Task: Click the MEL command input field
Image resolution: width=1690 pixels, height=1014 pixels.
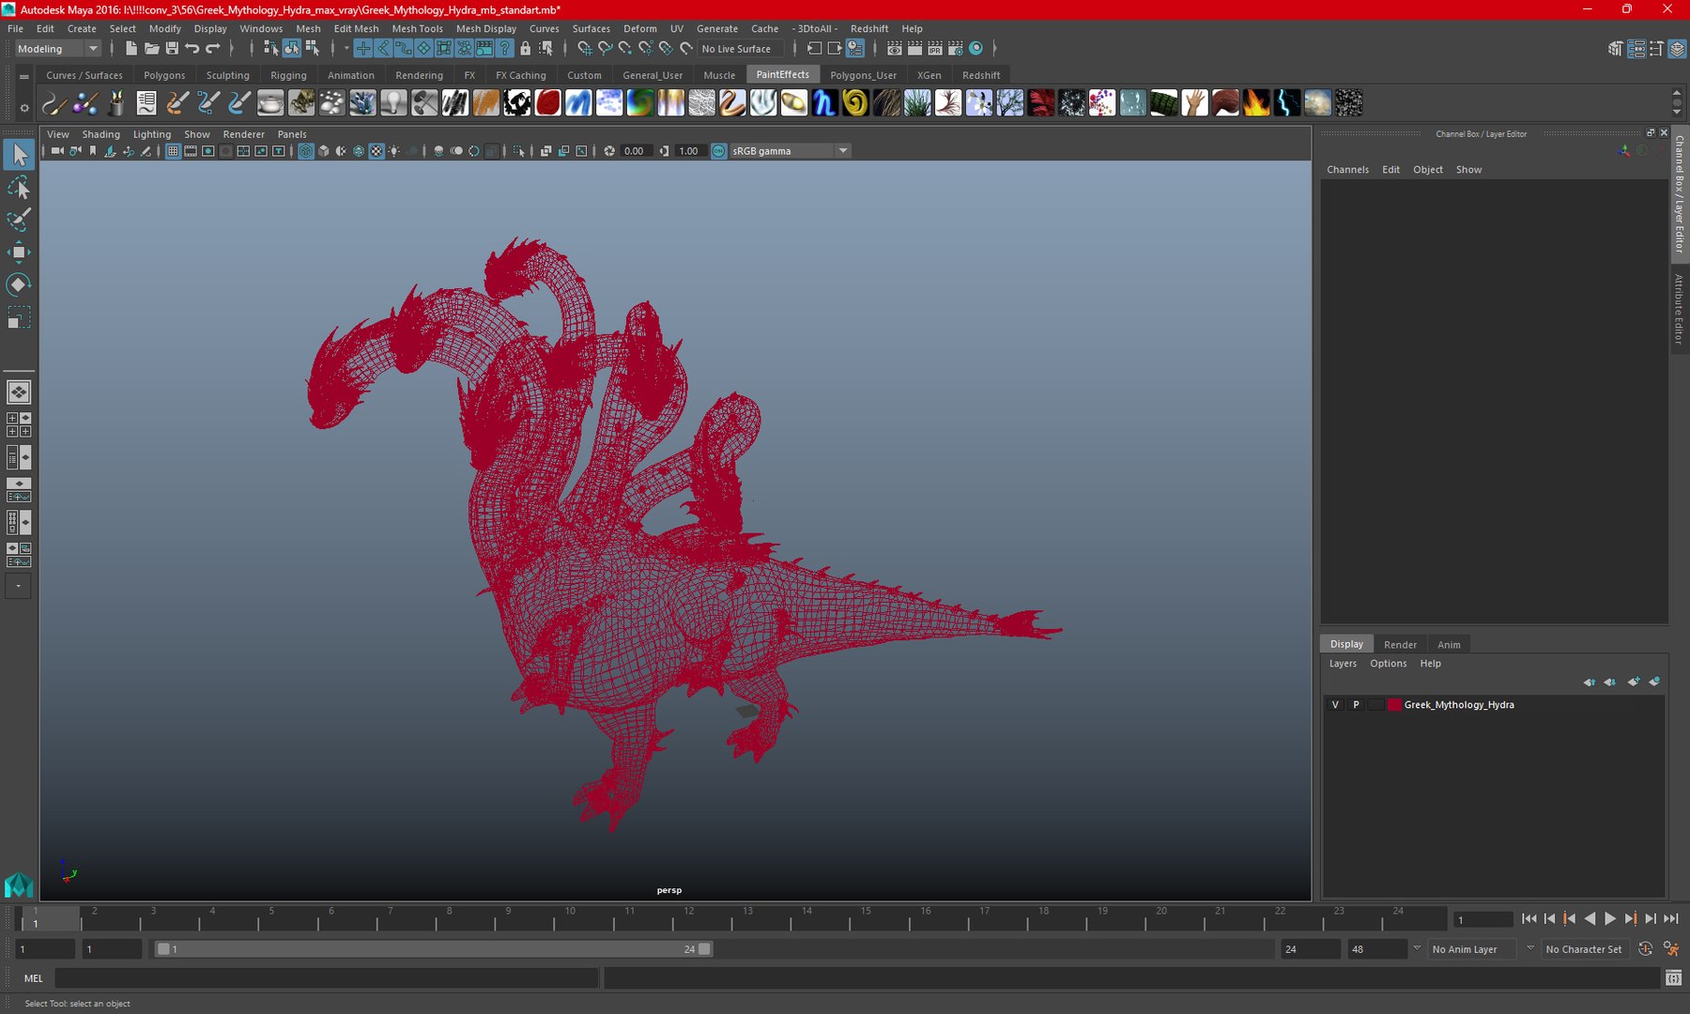Action: click(x=326, y=978)
